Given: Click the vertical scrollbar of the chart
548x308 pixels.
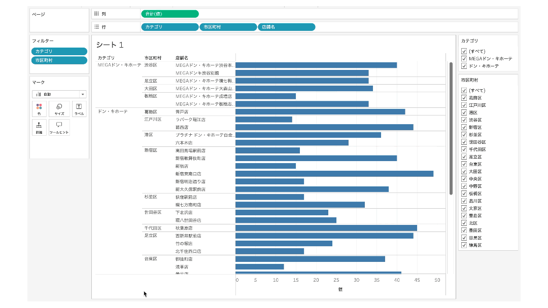Looking at the screenshot, I should click(x=451, y=128).
